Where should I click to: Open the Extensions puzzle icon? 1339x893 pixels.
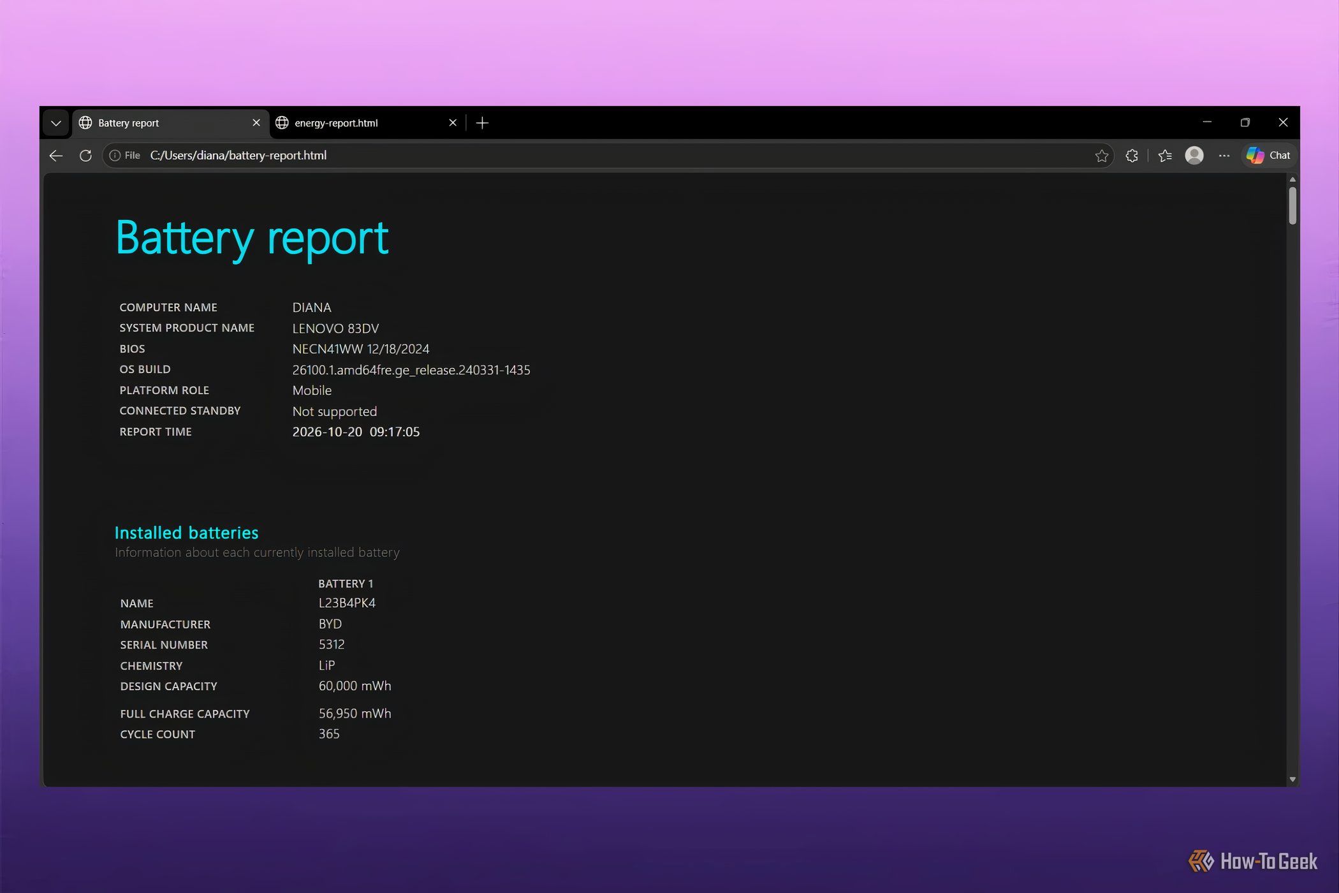click(x=1132, y=156)
